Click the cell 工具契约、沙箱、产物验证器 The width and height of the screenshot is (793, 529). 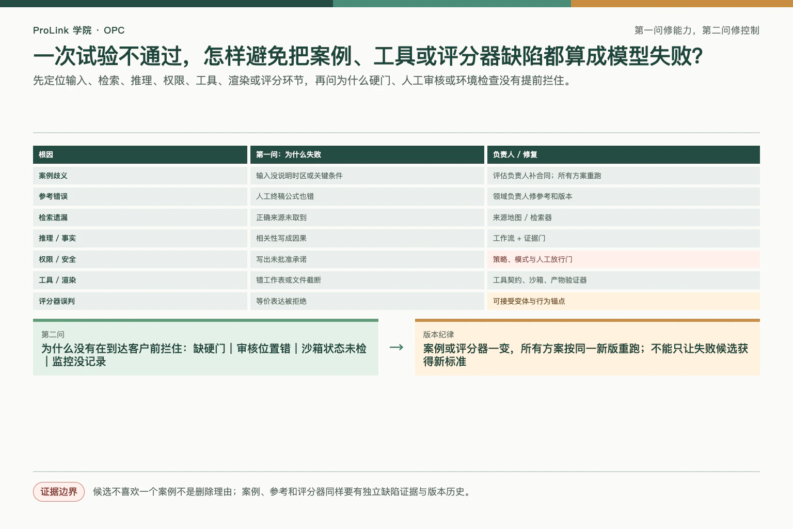623,280
